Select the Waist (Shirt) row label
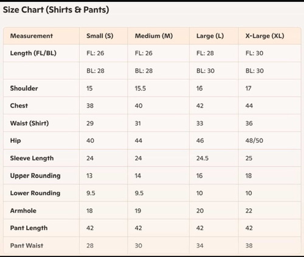This screenshot has width=304, height=257. (29, 123)
